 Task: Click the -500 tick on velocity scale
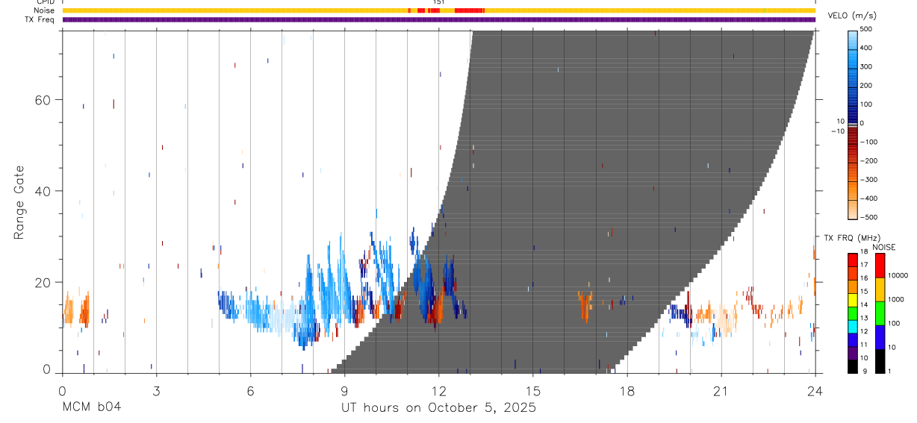[868, 217]
